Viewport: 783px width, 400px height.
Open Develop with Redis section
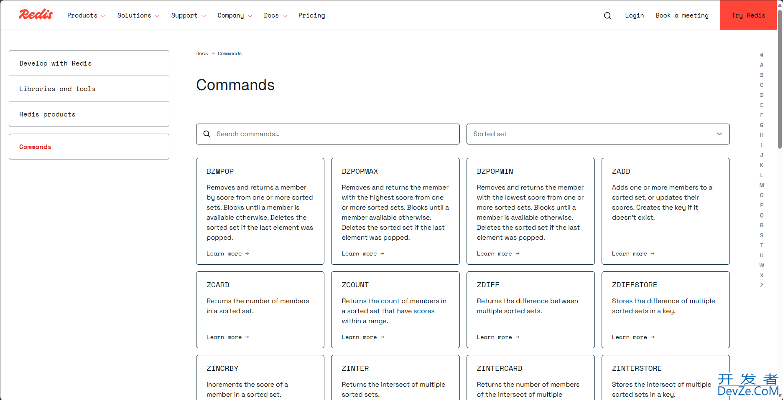[89, 63]
